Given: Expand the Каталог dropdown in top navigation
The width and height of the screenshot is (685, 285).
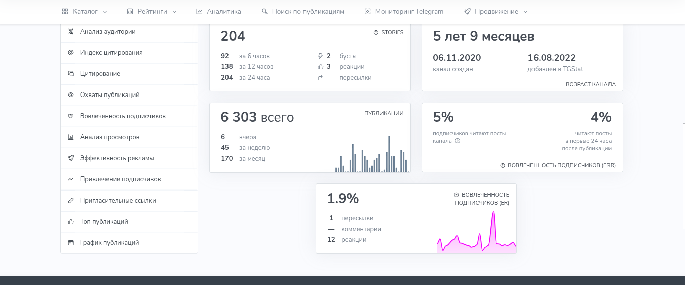Looking at the screenshot, I should click(85, 11).
